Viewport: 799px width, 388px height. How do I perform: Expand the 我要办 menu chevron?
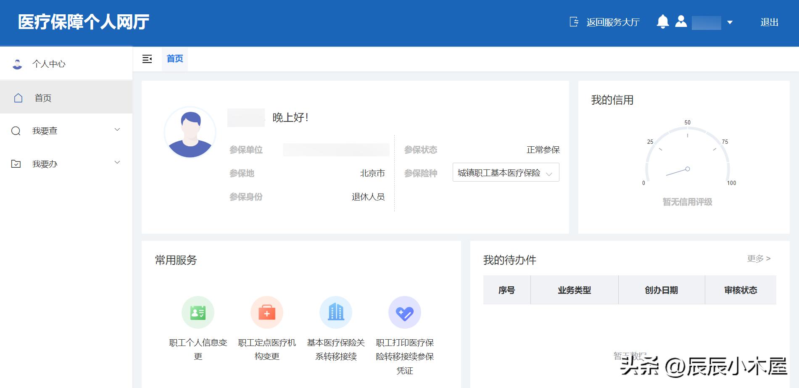coord(117,163)
